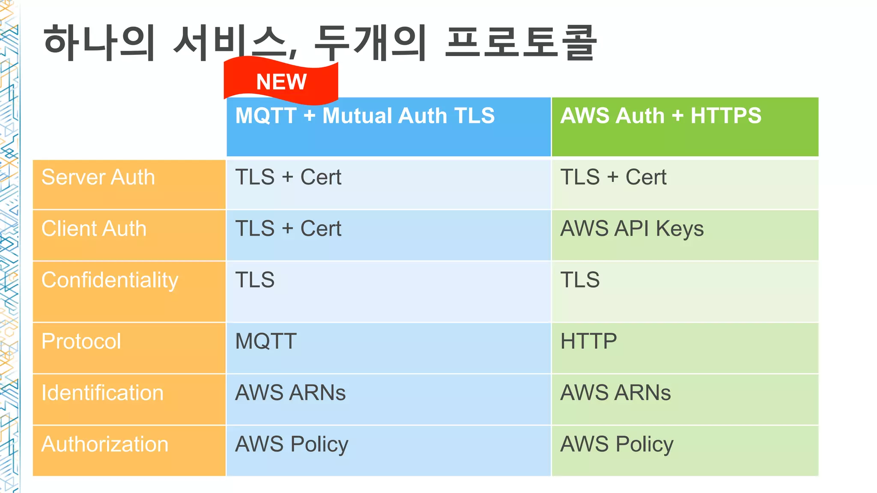Select the slide title '하나의 서비스, 두개의 프로토콜'
This screenshot has height=493, width=877.
pyautogui.click(x=320, y=42)
